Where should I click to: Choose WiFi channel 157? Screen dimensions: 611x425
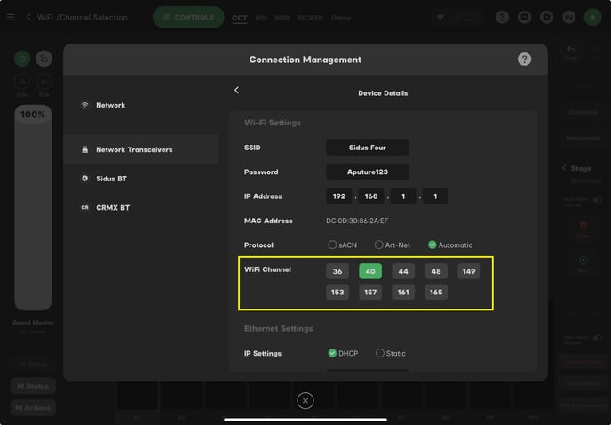tap(370, 292)
